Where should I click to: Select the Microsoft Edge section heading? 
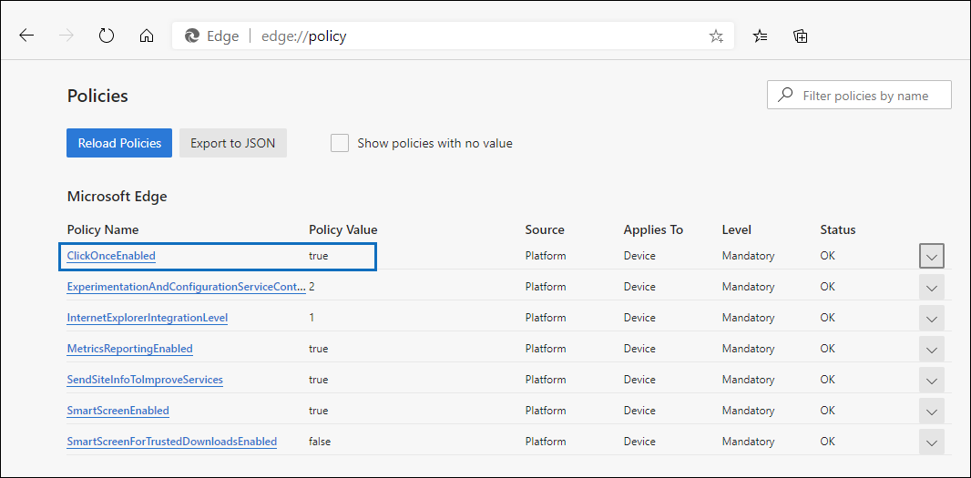[x=117, y=197]
